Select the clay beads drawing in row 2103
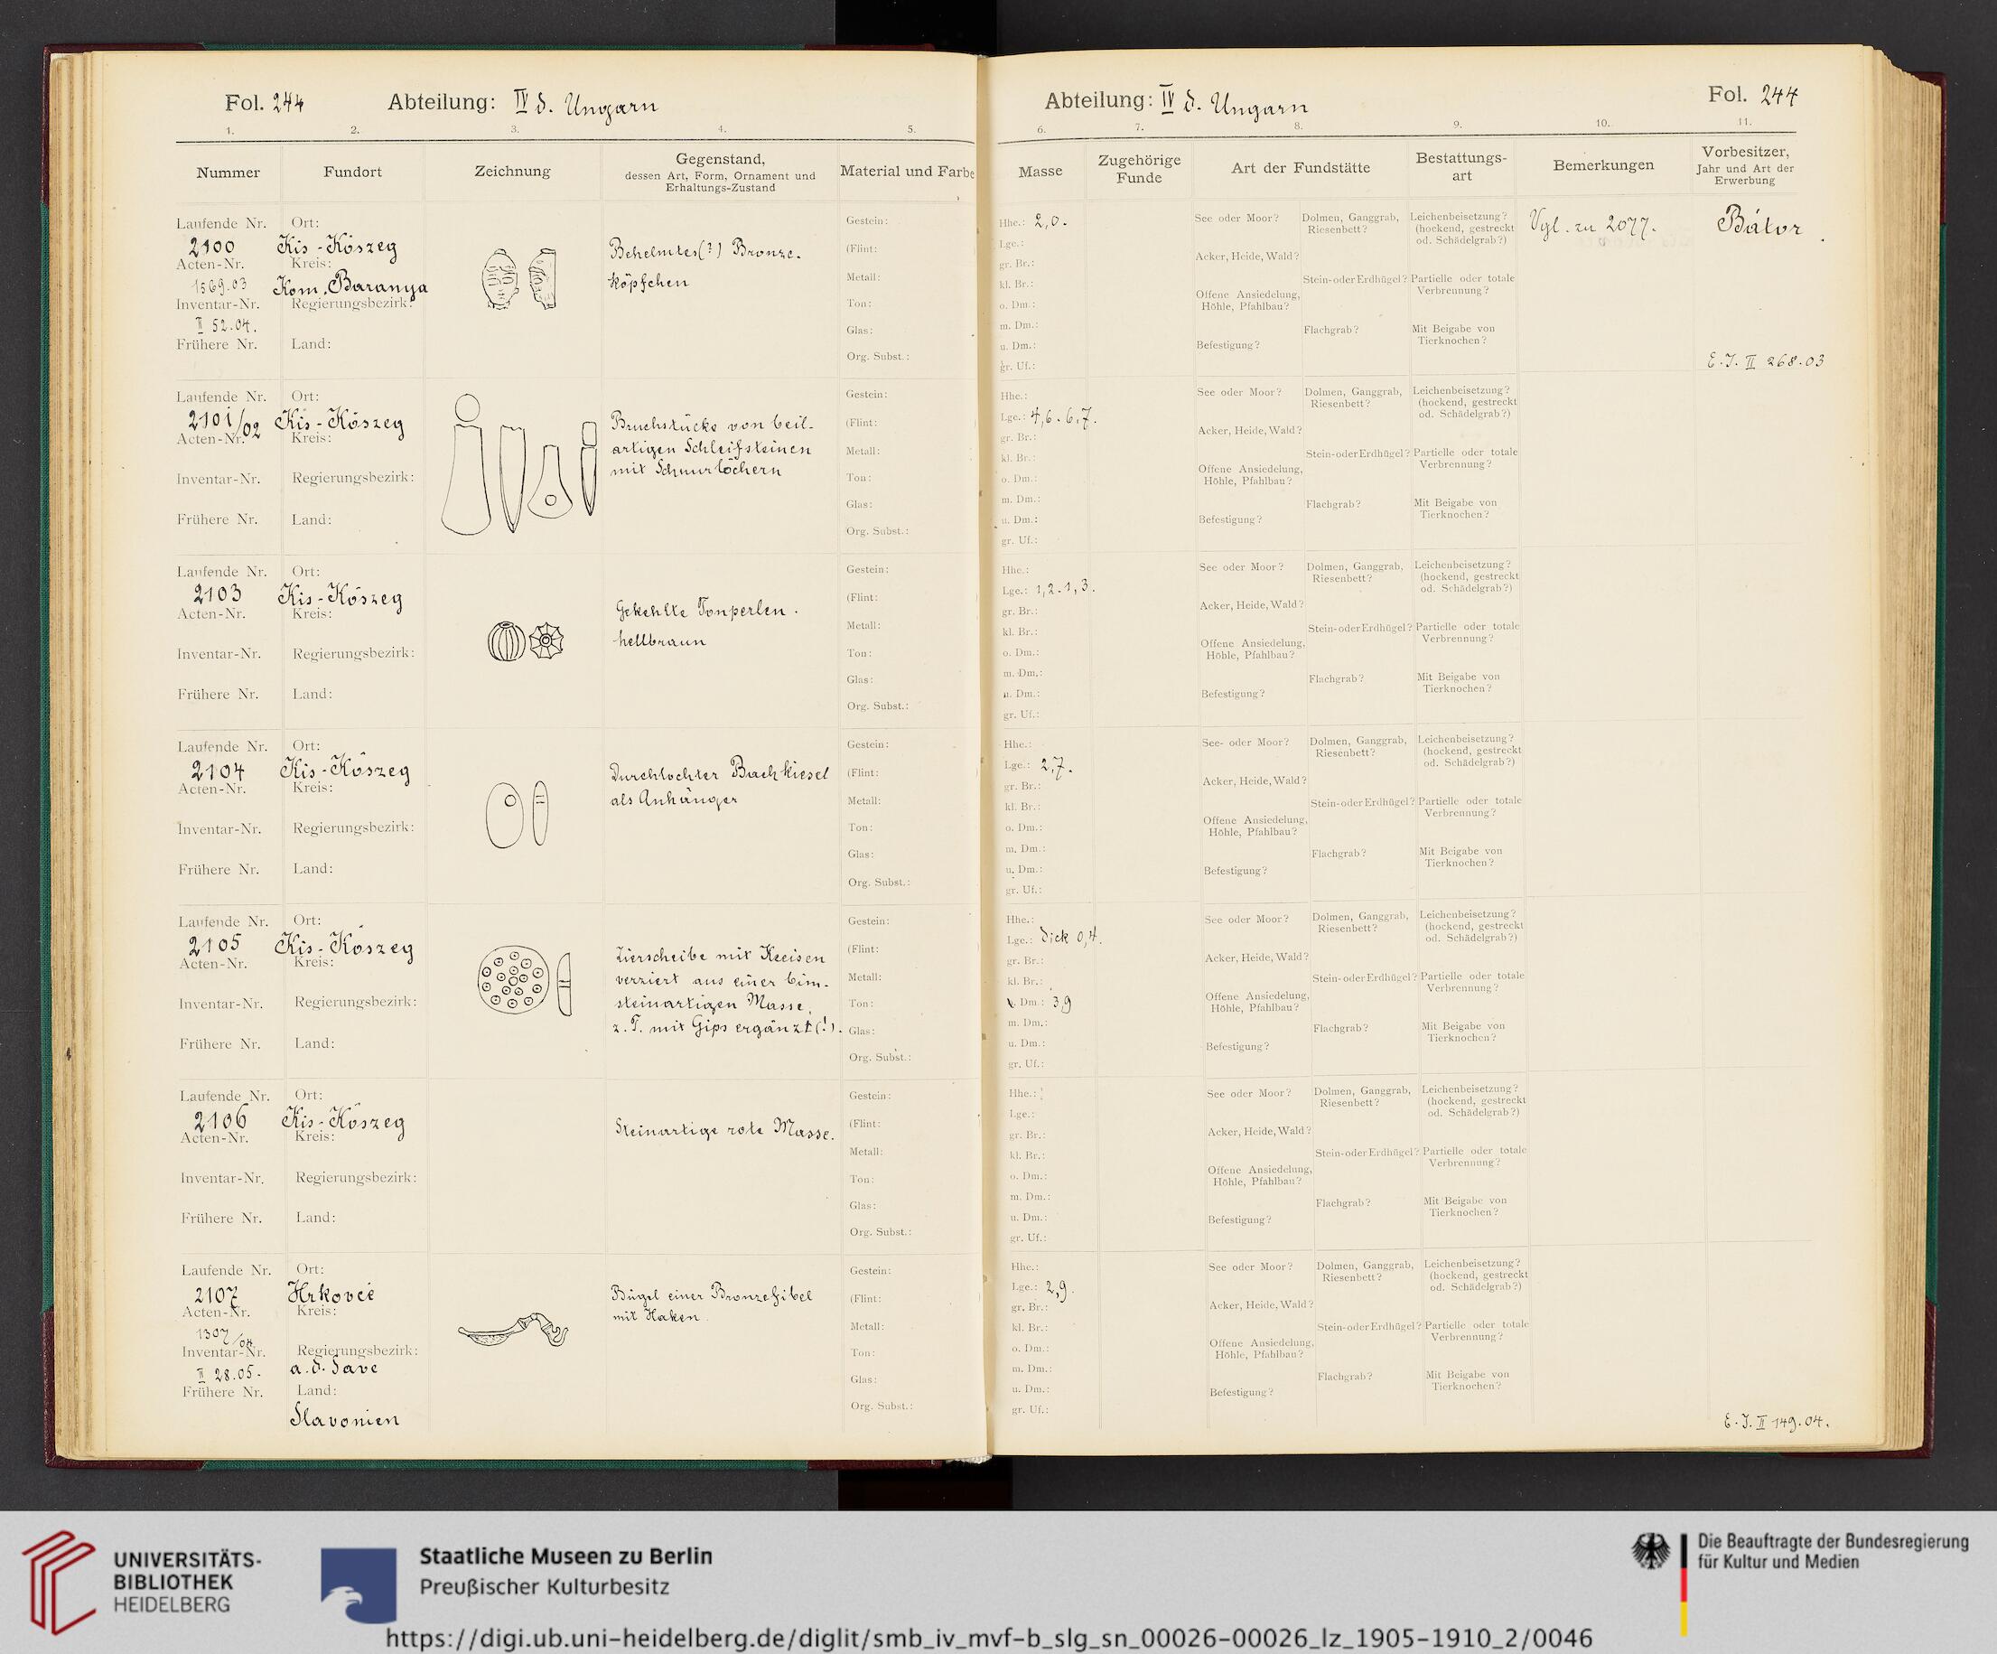Screen dimensions: 1997x1654 (x=526, y=641)
